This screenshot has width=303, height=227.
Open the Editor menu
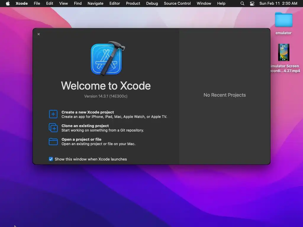point(115,4)
